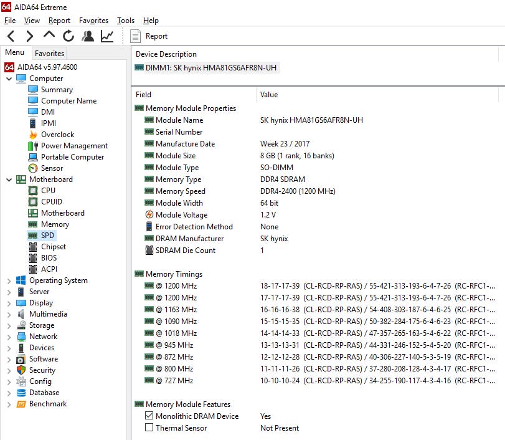Screen dimensions: 505x440
Task: Toggle Monolithic DRAM Device checkbox
Action: [x=149, y=416]
